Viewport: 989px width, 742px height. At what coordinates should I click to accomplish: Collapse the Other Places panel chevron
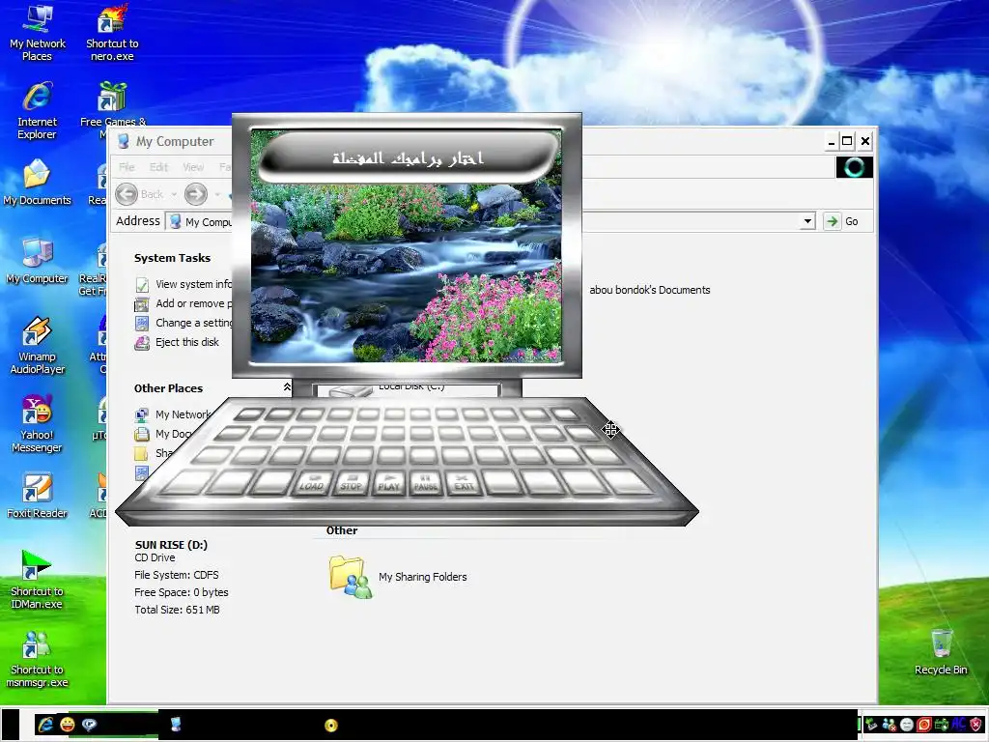(x=287, y=386)
